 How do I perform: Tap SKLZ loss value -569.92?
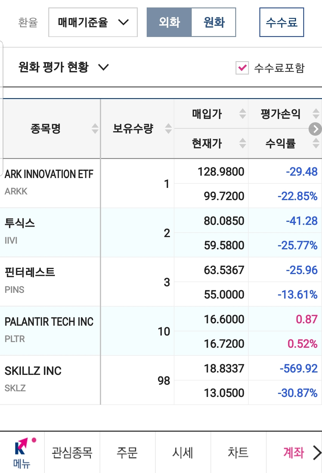point(298,369)
